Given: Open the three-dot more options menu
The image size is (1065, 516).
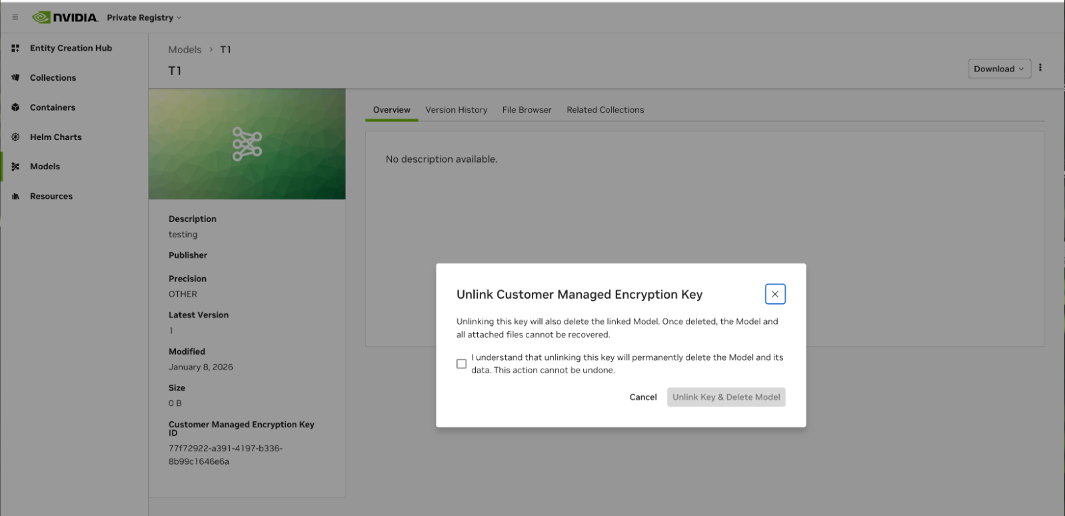Looking at the screenshot, I should (1040, 68).
